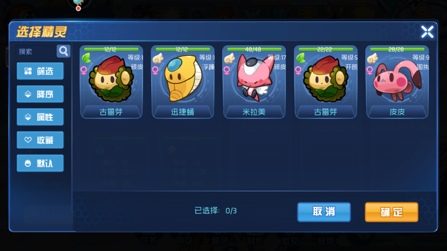Select the 默认 default sort button
This screenshot has height=251, width=447.
pos(40,163)
